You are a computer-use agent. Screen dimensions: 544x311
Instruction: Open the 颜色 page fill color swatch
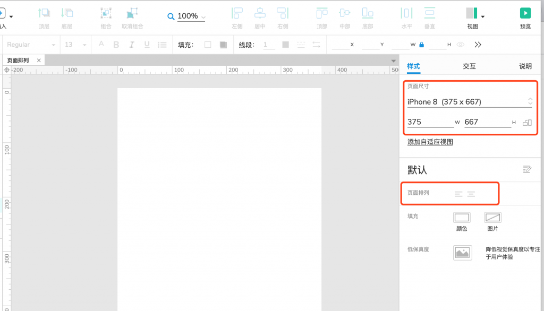pos(462,218)
